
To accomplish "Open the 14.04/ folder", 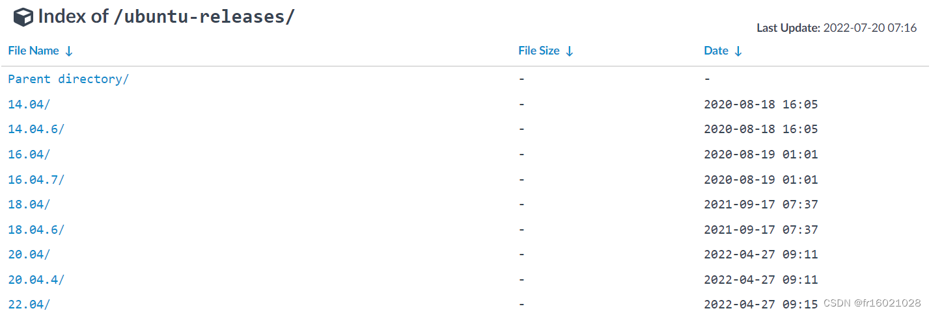I will 29,104.
